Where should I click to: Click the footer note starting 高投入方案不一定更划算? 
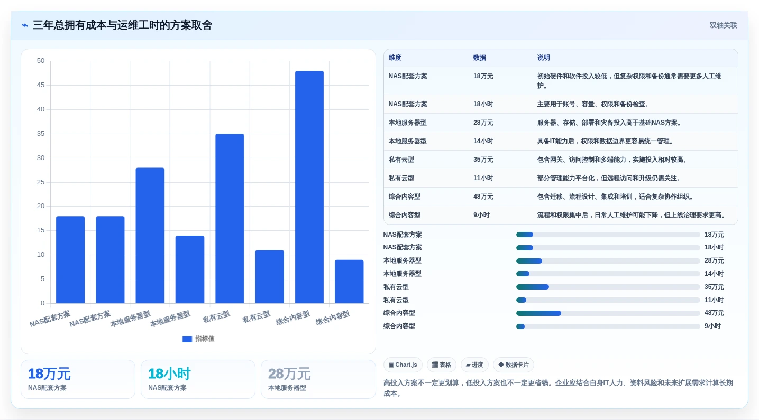[558, 388]
